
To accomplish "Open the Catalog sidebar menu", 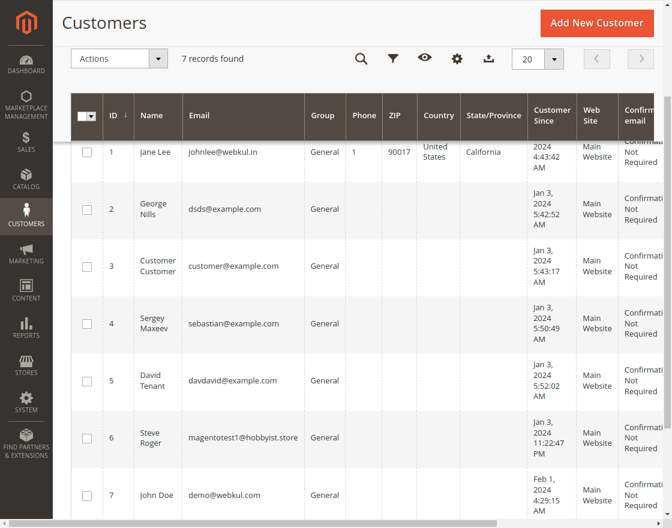I will pos(26,179).
